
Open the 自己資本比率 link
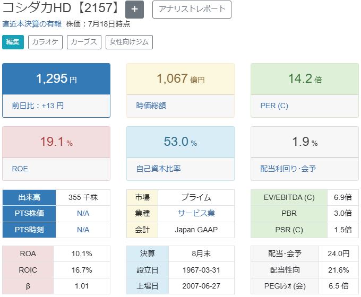tap(158, 169)
